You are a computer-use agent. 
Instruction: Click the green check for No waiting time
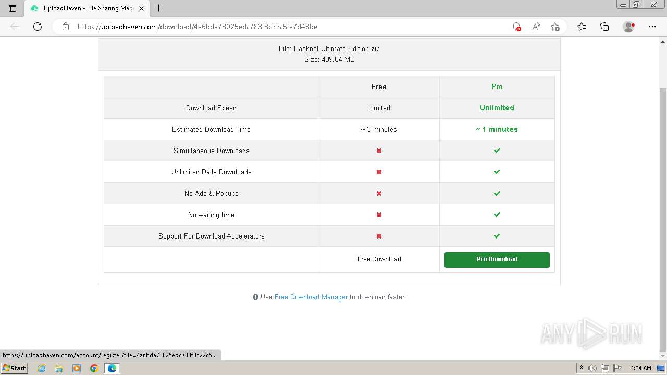[497, 215]
